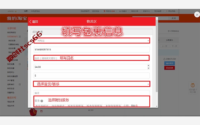The width and height of the screenshot is (200, 125).
Task: Open 评价管理 in the sidebar
Action: pyautogui.click(x=11, y=81)
